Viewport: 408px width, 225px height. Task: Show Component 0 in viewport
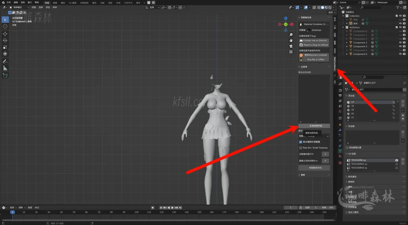click(400, 31)
